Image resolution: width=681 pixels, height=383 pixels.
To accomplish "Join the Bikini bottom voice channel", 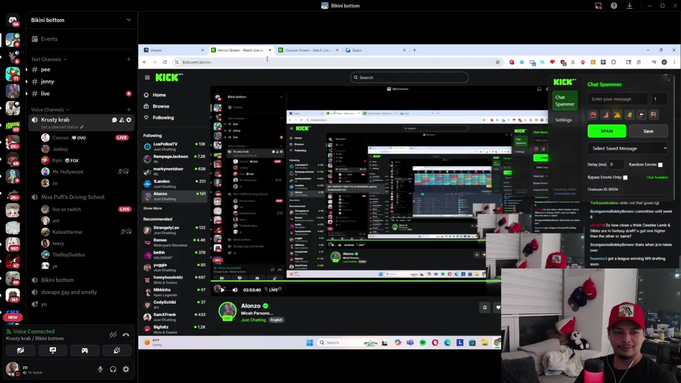I will coord(57,280).
